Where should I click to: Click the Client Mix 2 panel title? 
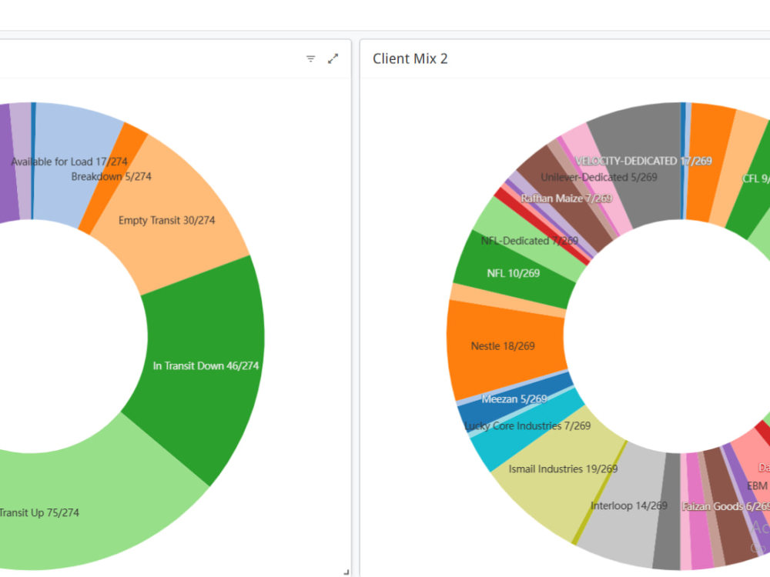click(410, 59)
